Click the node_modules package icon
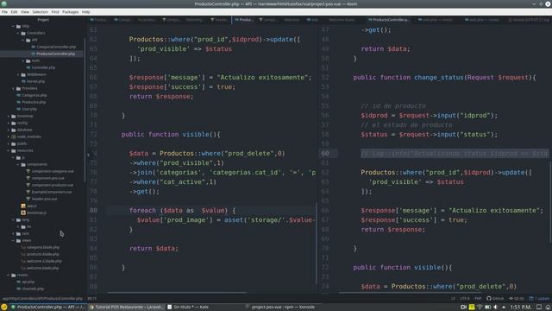This screenshot has height=311, width=552. (14, 136)
